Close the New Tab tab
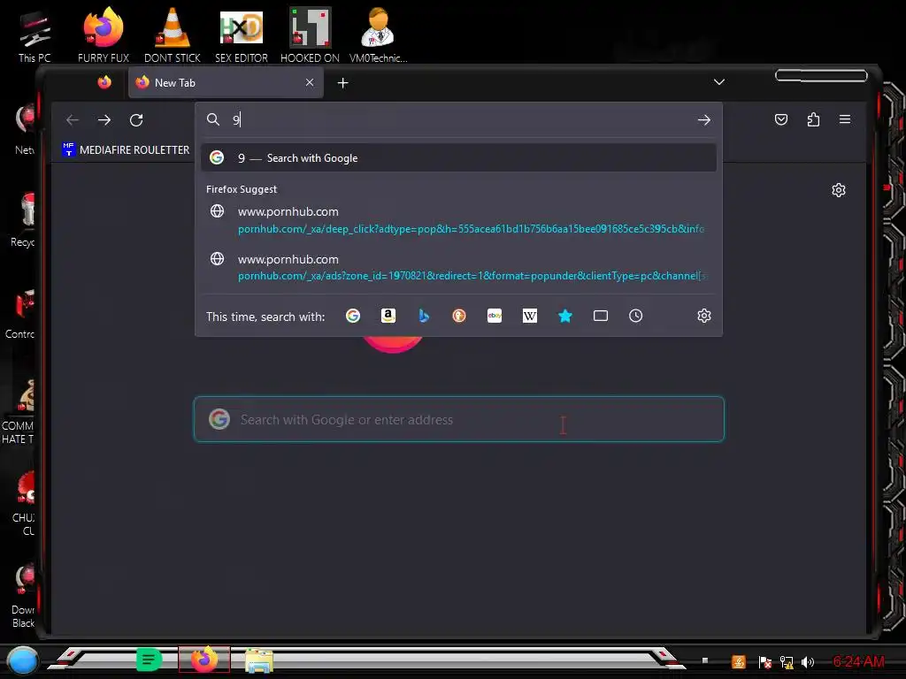 (x=310, y=82)
